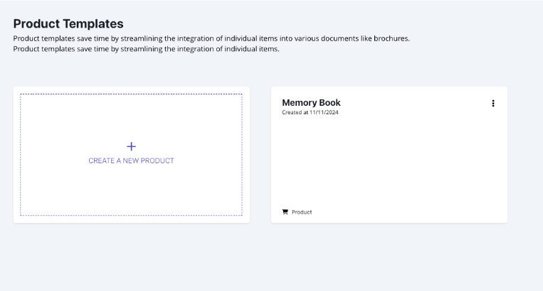The image size is (543, 291).
Task: Click the "Created at 11/11/2024" date text
Action: pos(310,113)
